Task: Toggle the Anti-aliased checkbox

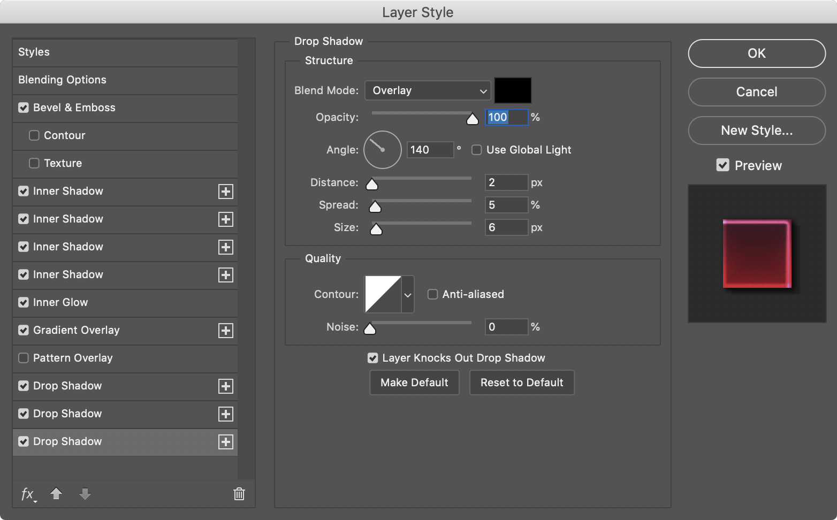Action: coord(432,294)
